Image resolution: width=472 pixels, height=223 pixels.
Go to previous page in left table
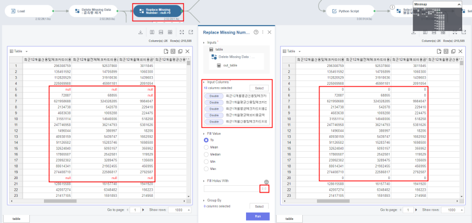coord(128,210)
